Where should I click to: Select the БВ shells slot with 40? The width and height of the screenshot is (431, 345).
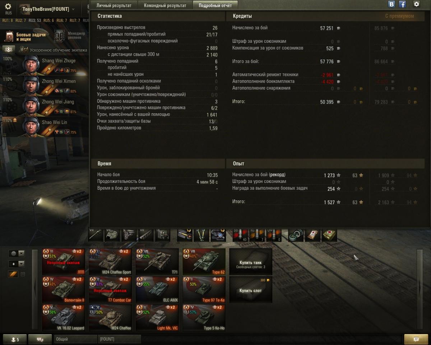coord(240,235)
